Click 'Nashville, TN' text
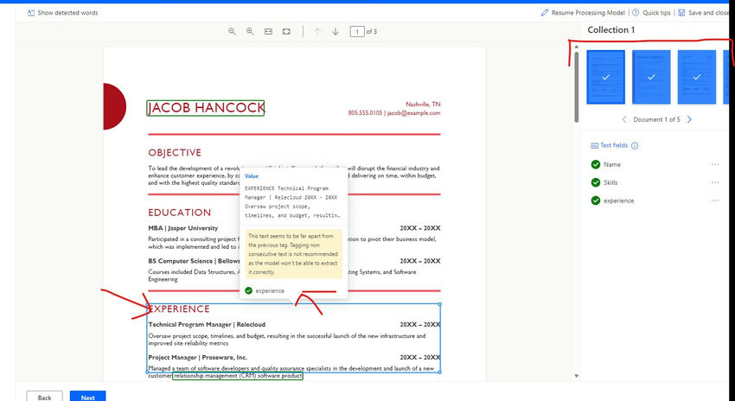The width and height of the screenshot is (735, 401). 423,104
